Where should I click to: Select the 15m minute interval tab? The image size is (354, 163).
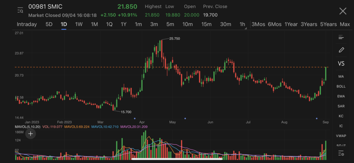tap(206, 24)
